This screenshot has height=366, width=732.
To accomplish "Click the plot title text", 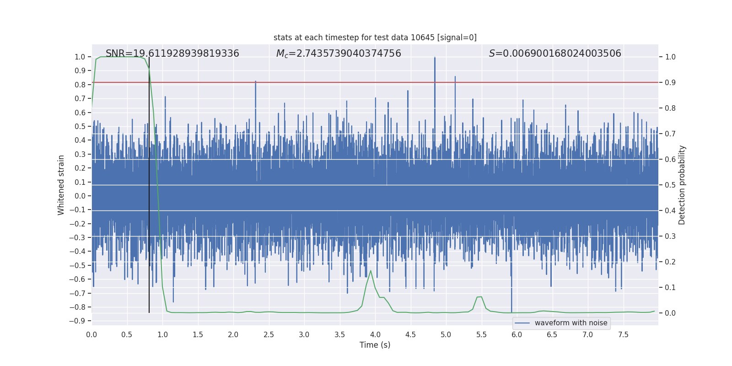I will [375, 38].
